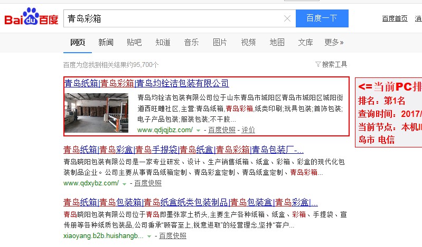The height and width of the screenshot is (247, 422).
Task: Expand dropdown arrow next to www.qdxybz.com
Action: pyautogui.click(x=124, y=184)
